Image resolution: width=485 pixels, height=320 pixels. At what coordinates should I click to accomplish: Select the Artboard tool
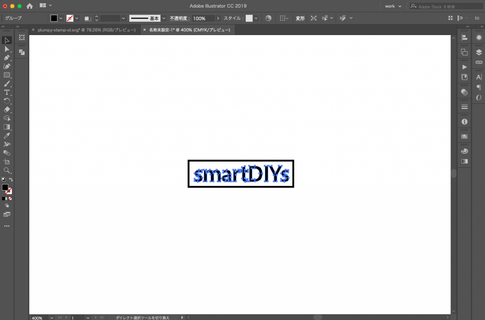pos(7,162)
